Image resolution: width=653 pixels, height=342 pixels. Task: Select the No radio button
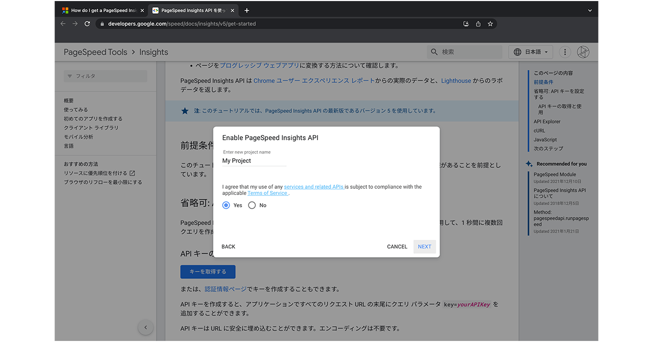252,205
